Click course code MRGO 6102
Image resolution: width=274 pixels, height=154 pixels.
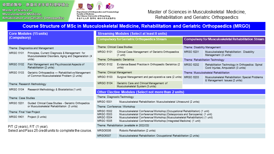[x=105, y=64]
